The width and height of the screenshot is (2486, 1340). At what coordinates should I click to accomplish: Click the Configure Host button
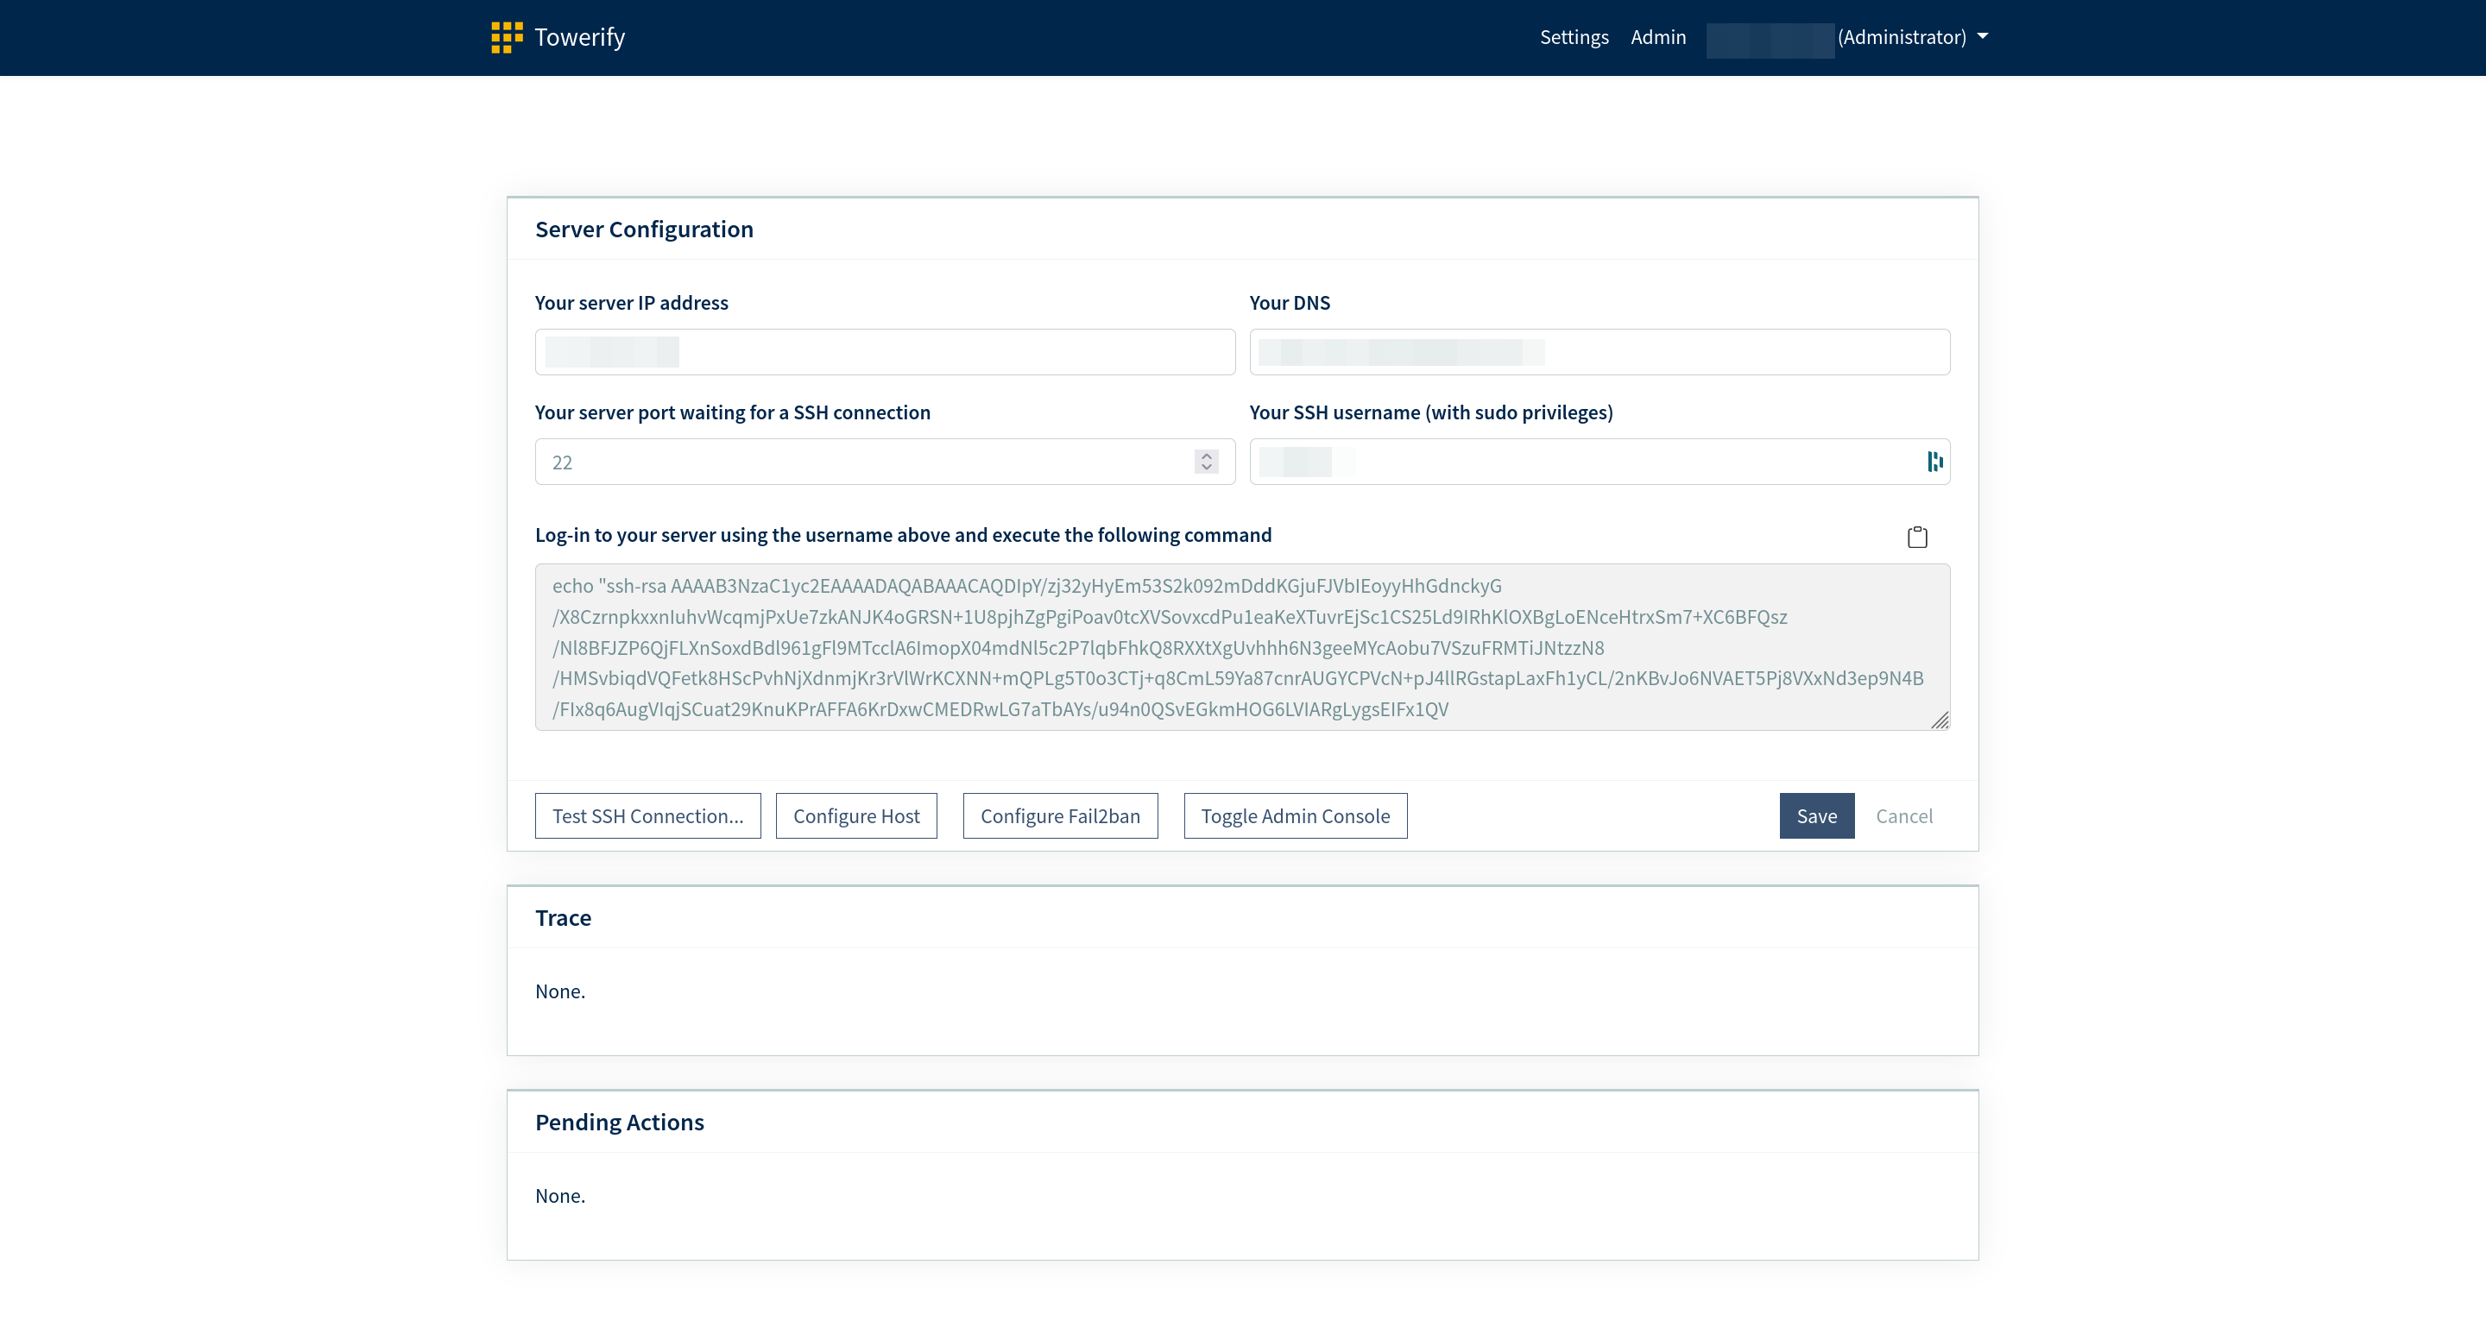point(856,816)
